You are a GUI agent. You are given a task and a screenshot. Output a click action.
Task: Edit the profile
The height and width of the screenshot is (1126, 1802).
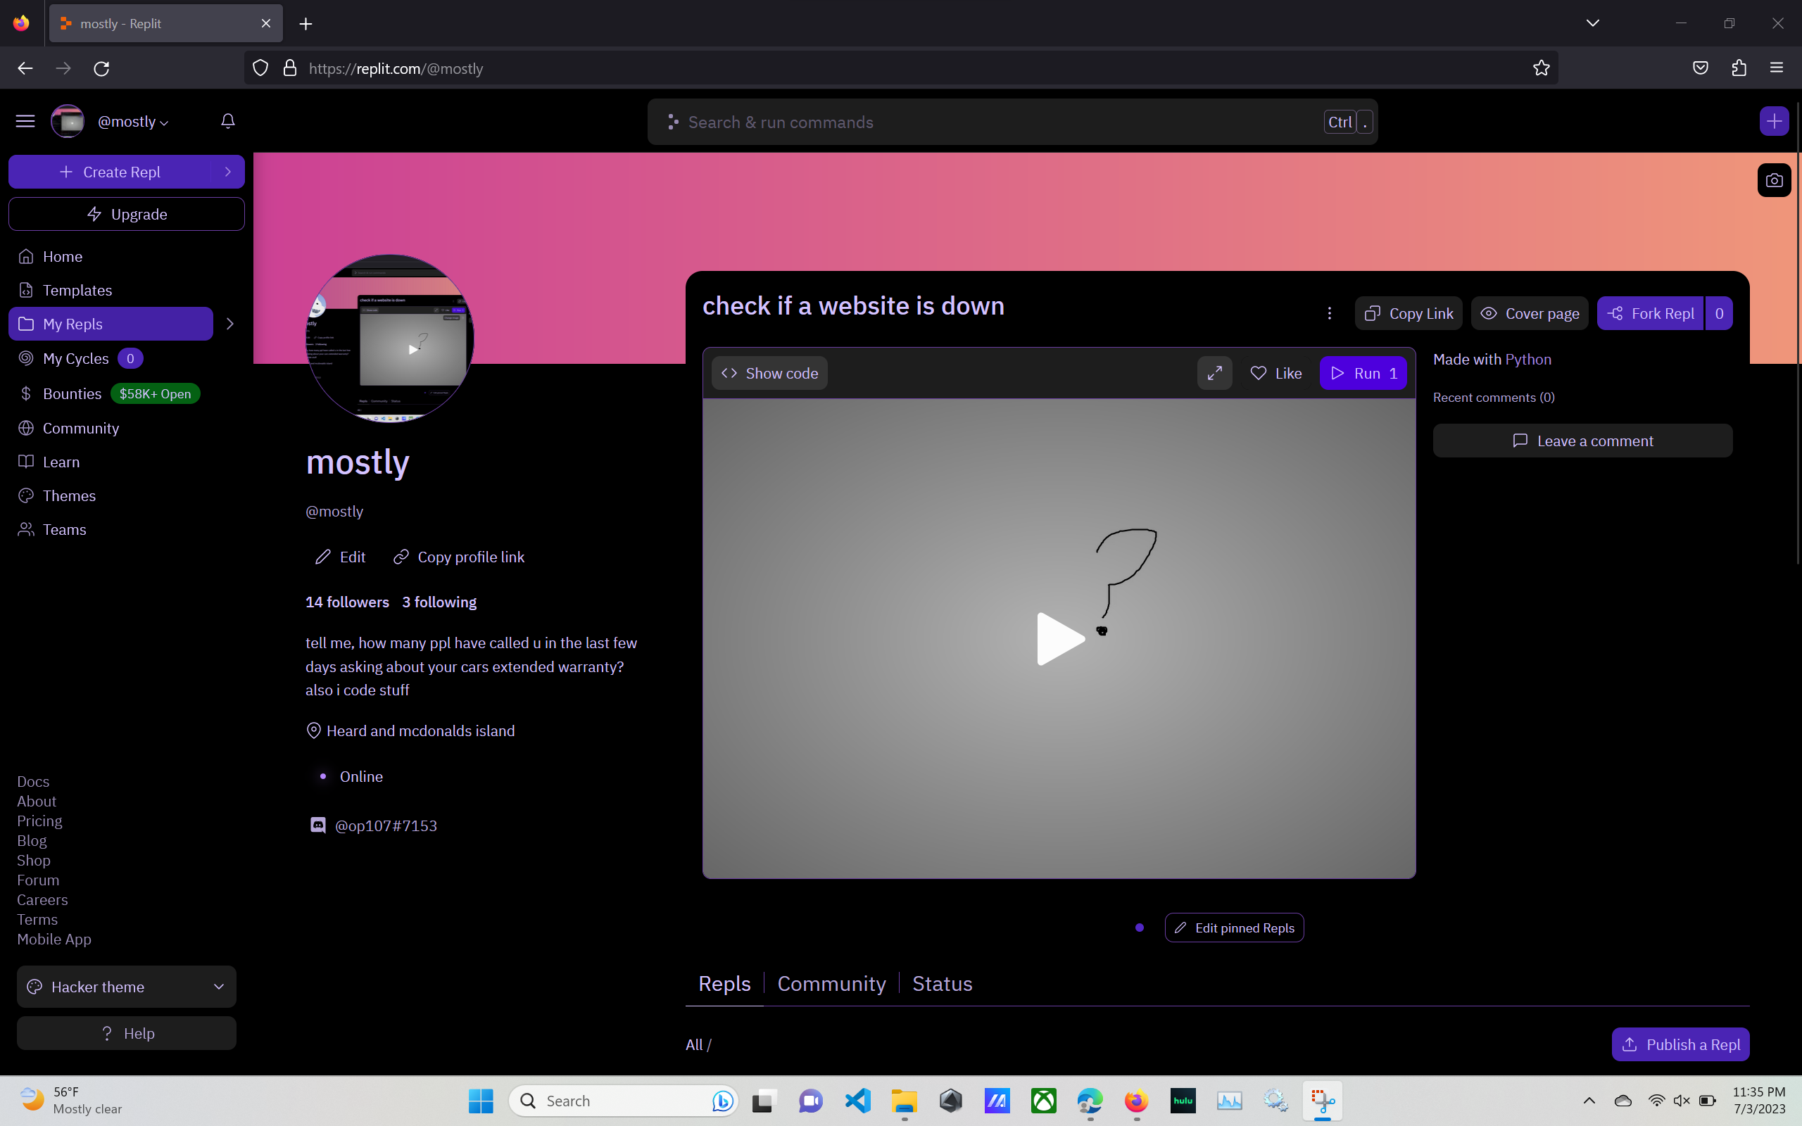tap(340, 557)
